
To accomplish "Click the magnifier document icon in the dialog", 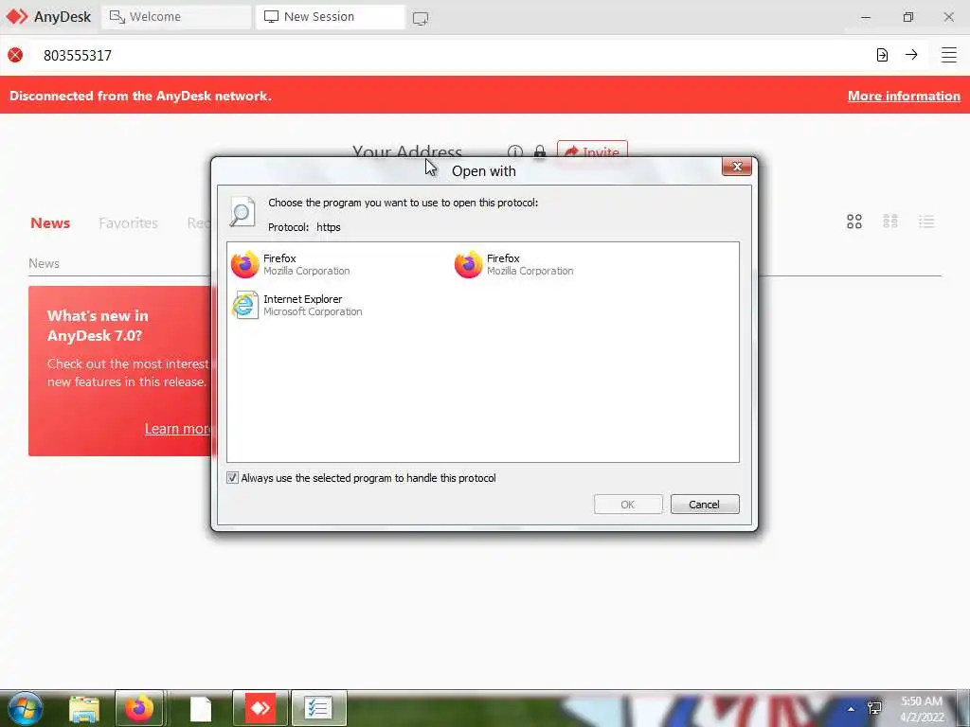I will (x=242, y=211).
